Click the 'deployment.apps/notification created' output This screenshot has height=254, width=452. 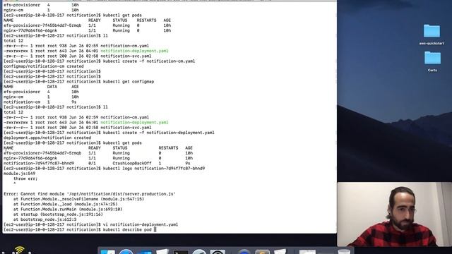(x=47, y=138)
